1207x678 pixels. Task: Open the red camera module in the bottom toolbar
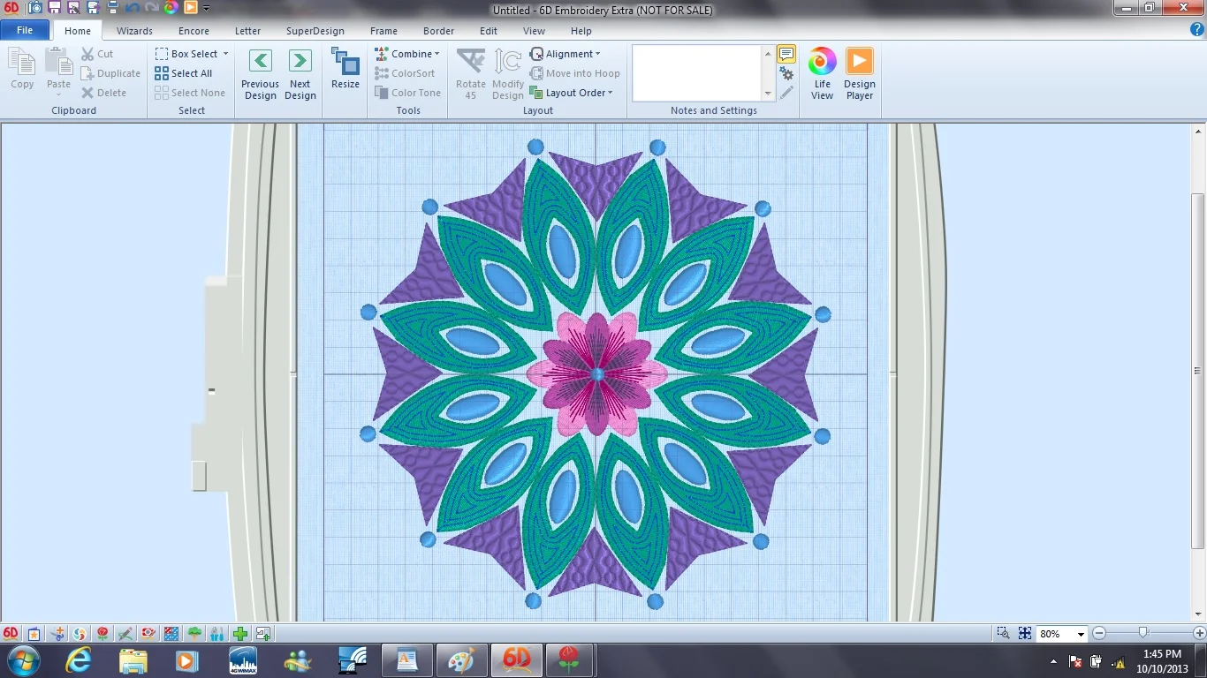148,633
